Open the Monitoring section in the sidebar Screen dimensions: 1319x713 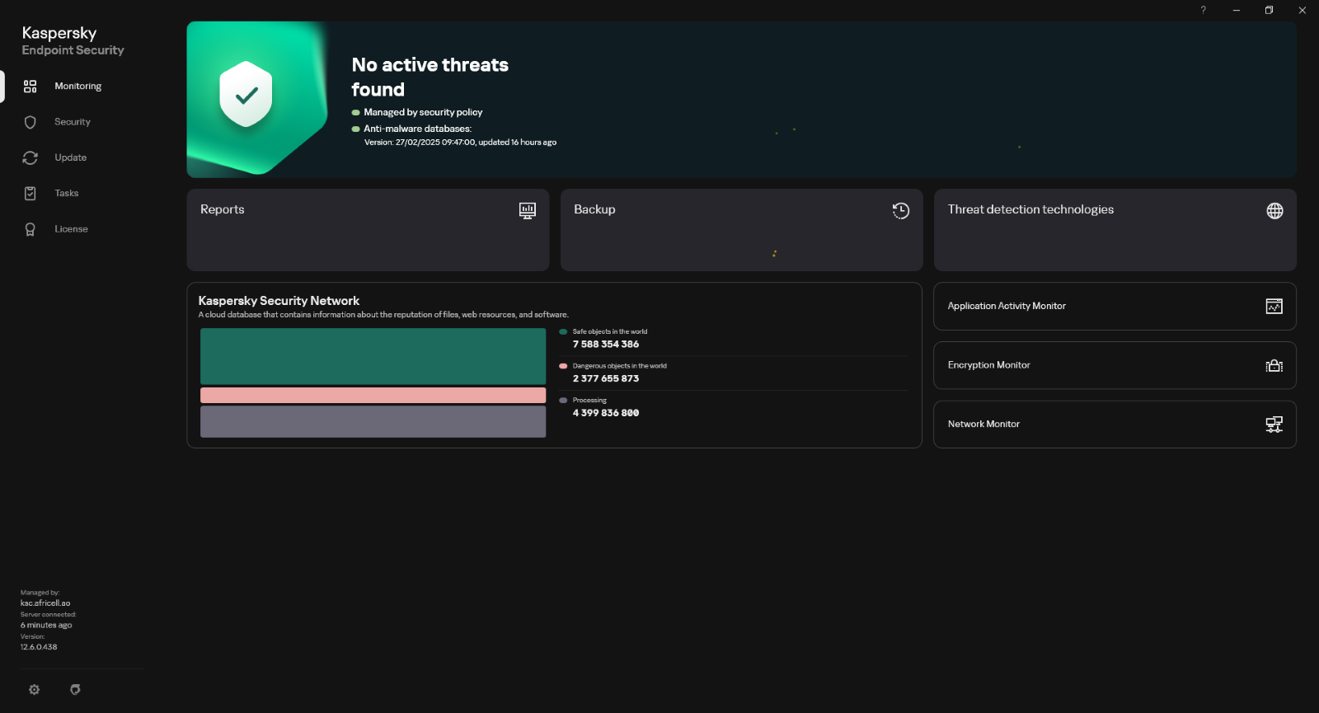(x=77, y=87)
